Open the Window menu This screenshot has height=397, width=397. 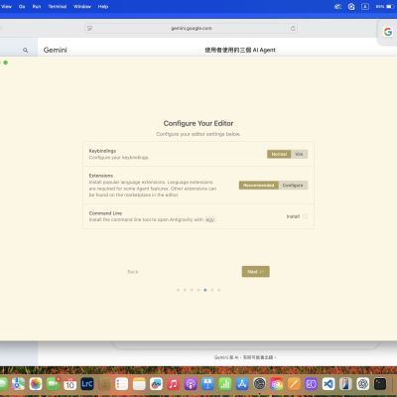pos(82,6)
